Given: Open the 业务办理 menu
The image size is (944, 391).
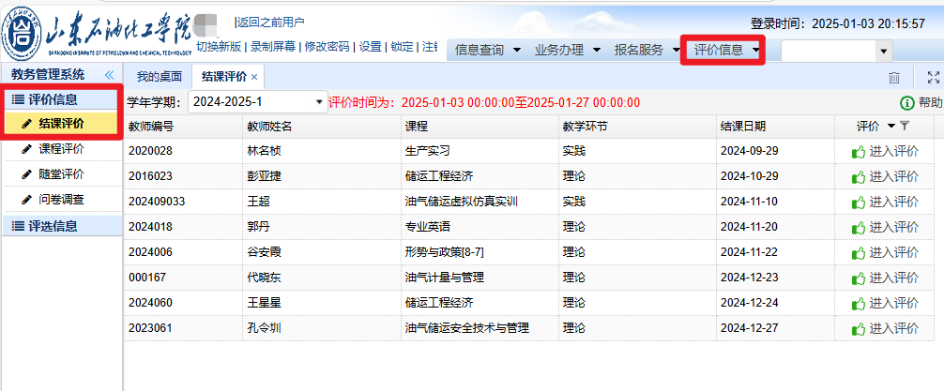Looking at the screenshot, I should [567, 50].
